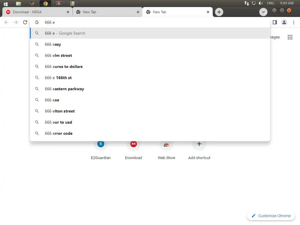The height and width of the screenshot is (225, 300).
Task: Click the ENG language indicator
Action: click(x=270, y=3)
